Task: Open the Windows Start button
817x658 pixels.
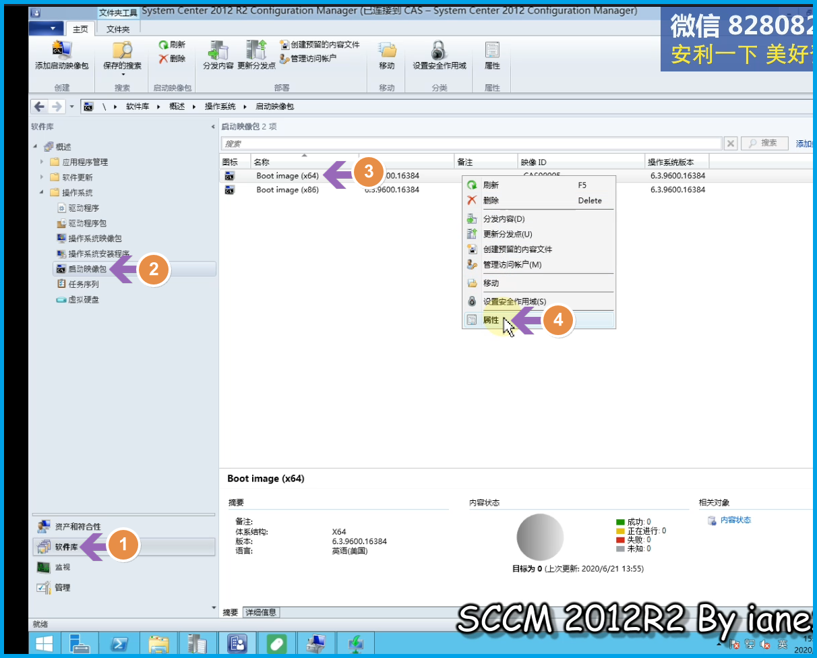Action: coord(44,645)
